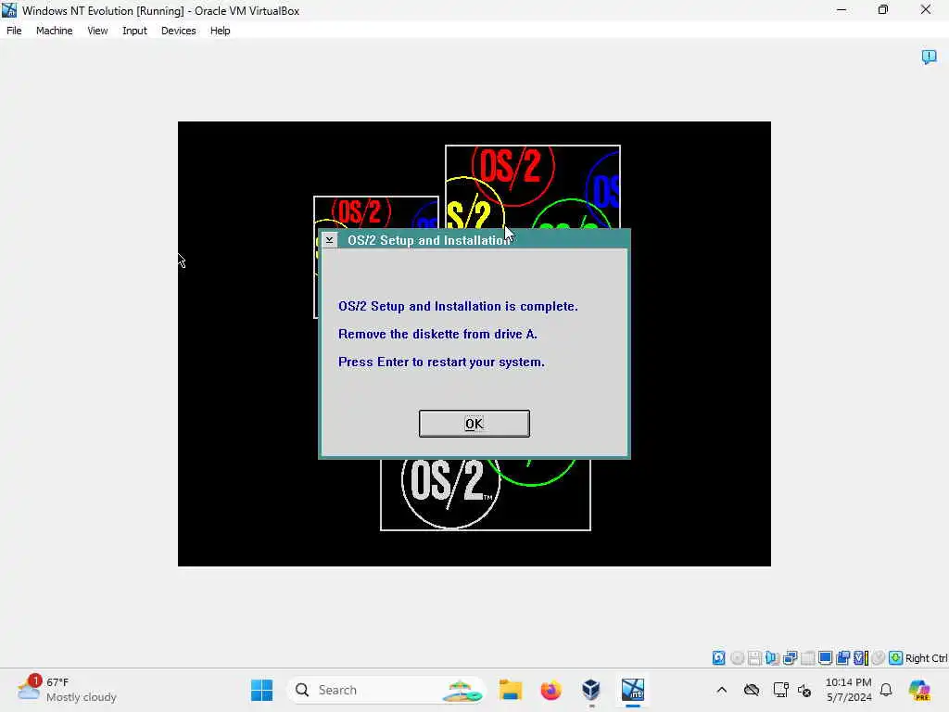Click the floppy drive status icon
Image resolution: width=949 pixels, height=712 pixels.
point(754,657)
